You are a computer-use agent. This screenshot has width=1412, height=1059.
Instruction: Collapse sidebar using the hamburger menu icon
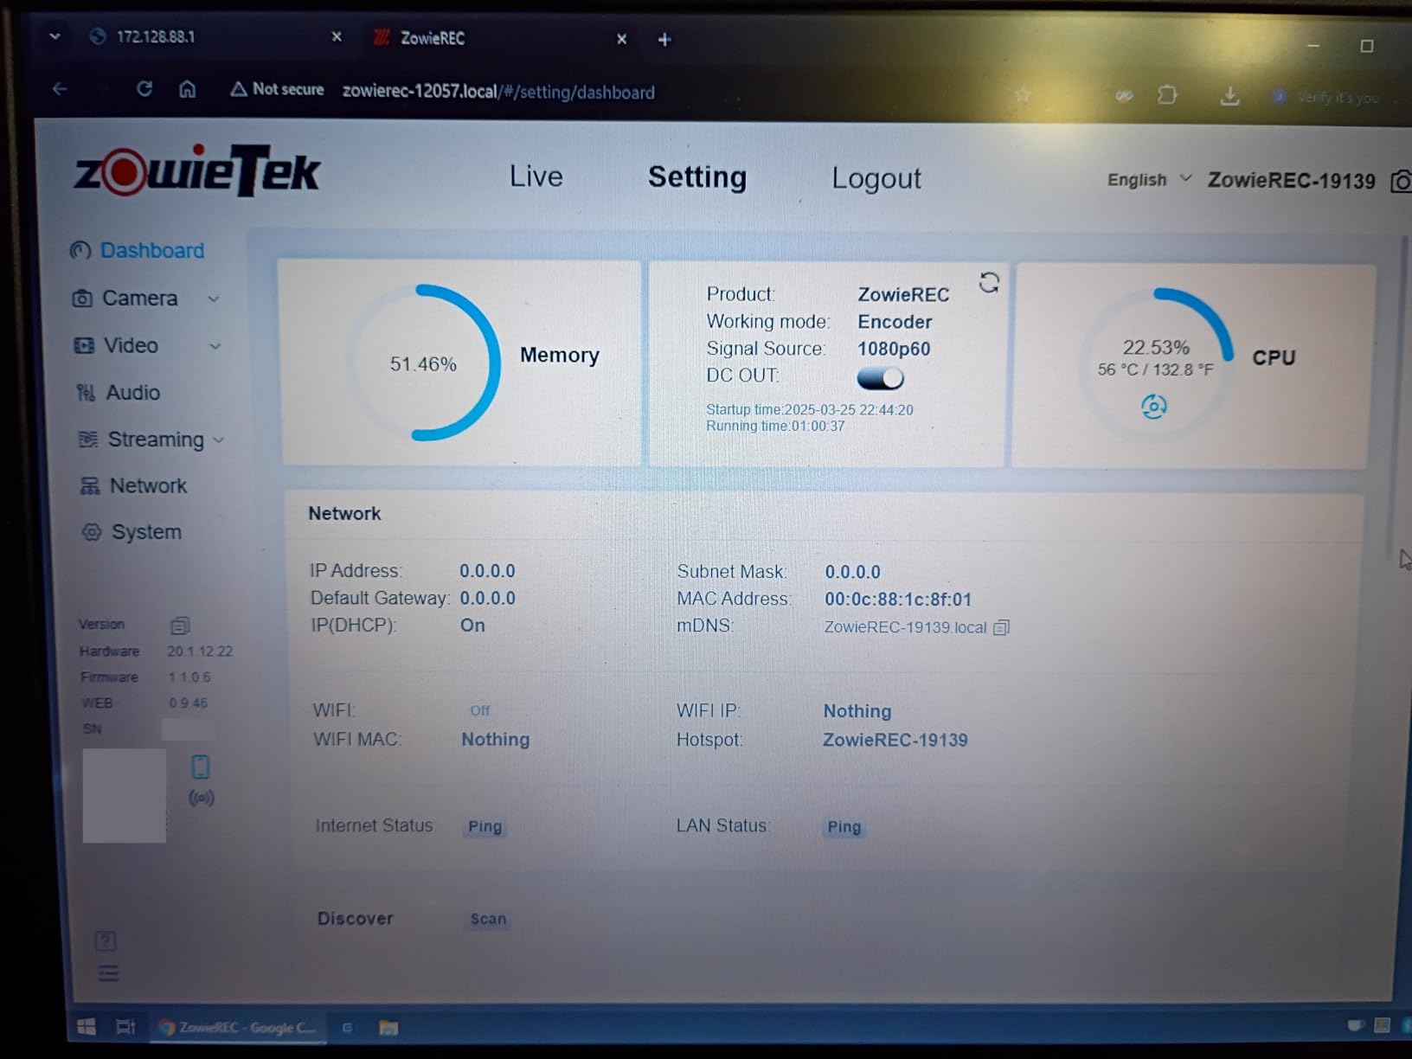pyautogui.click(x=108, y=974)
